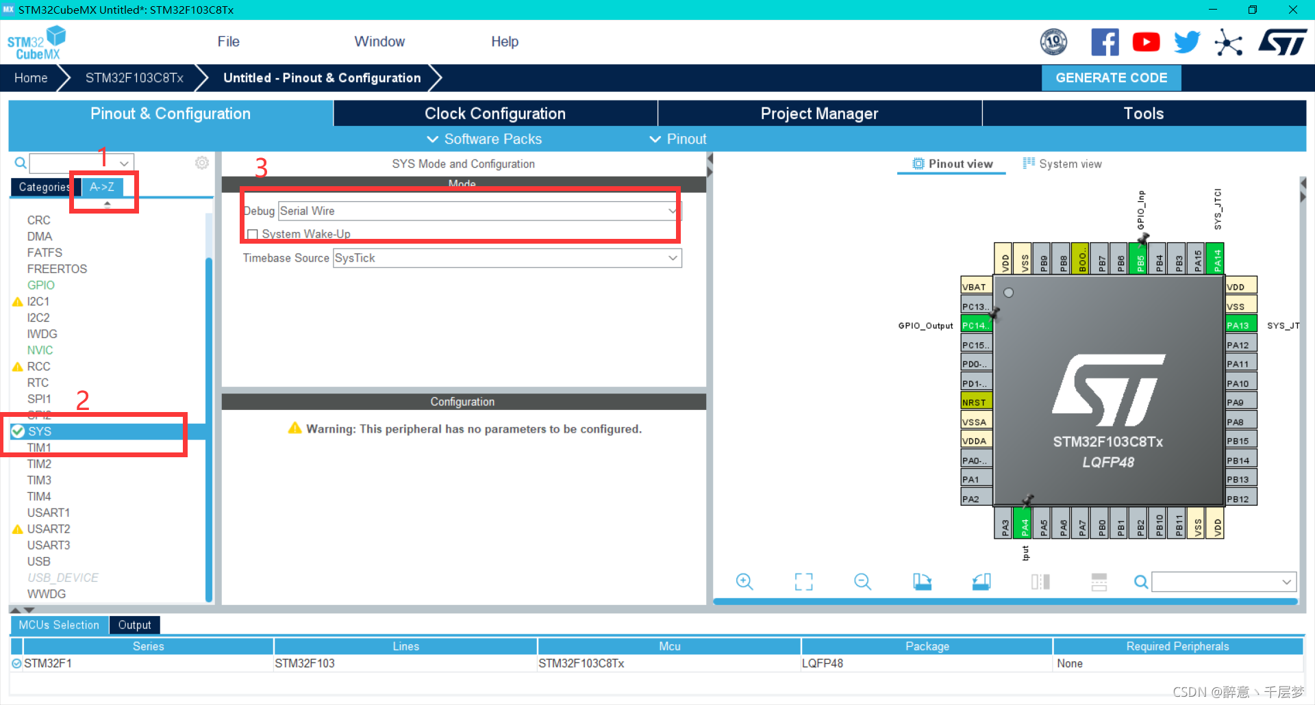Open the File menu
The image size is (1315, 705).
(228, 42)
